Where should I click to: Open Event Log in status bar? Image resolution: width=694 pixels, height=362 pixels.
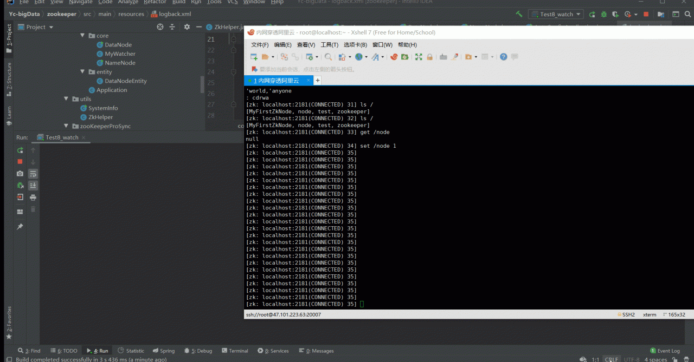(665, 351)
